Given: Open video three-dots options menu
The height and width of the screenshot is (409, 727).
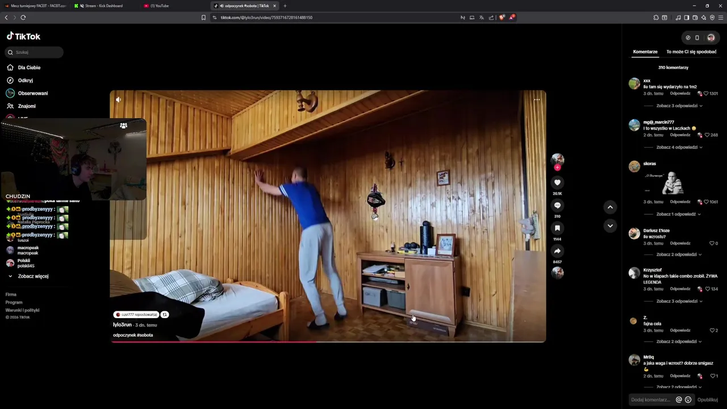Looking at the screenshot, I should point(537,99).
